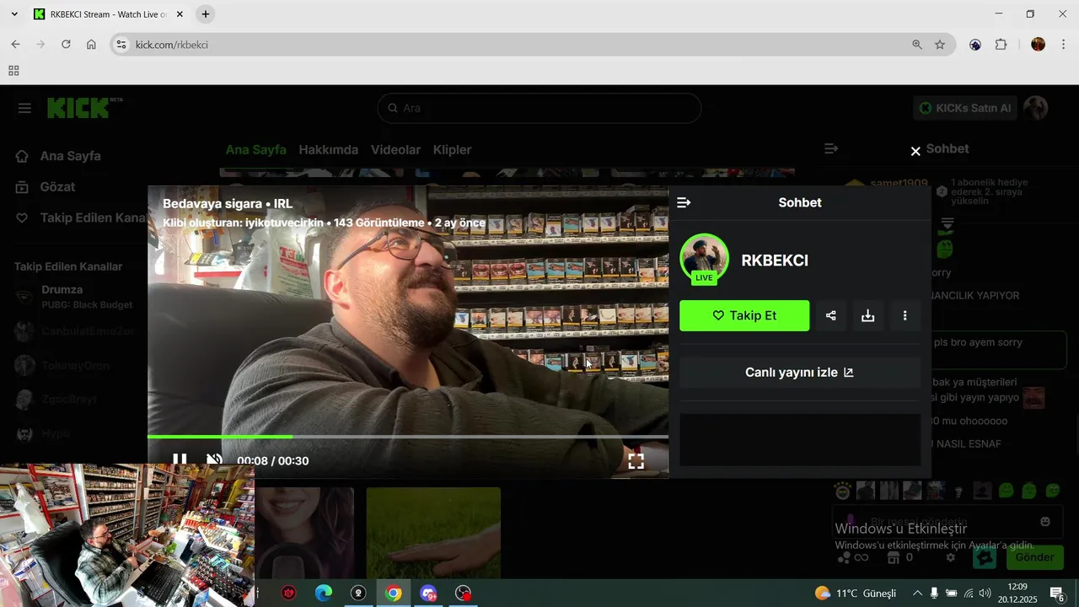1079x607 pixels.
Task: Click the KICKs Satın Al button
Action: 965,108
